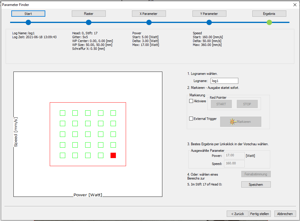Click the Markieren button with laser icon

[241, 122]
